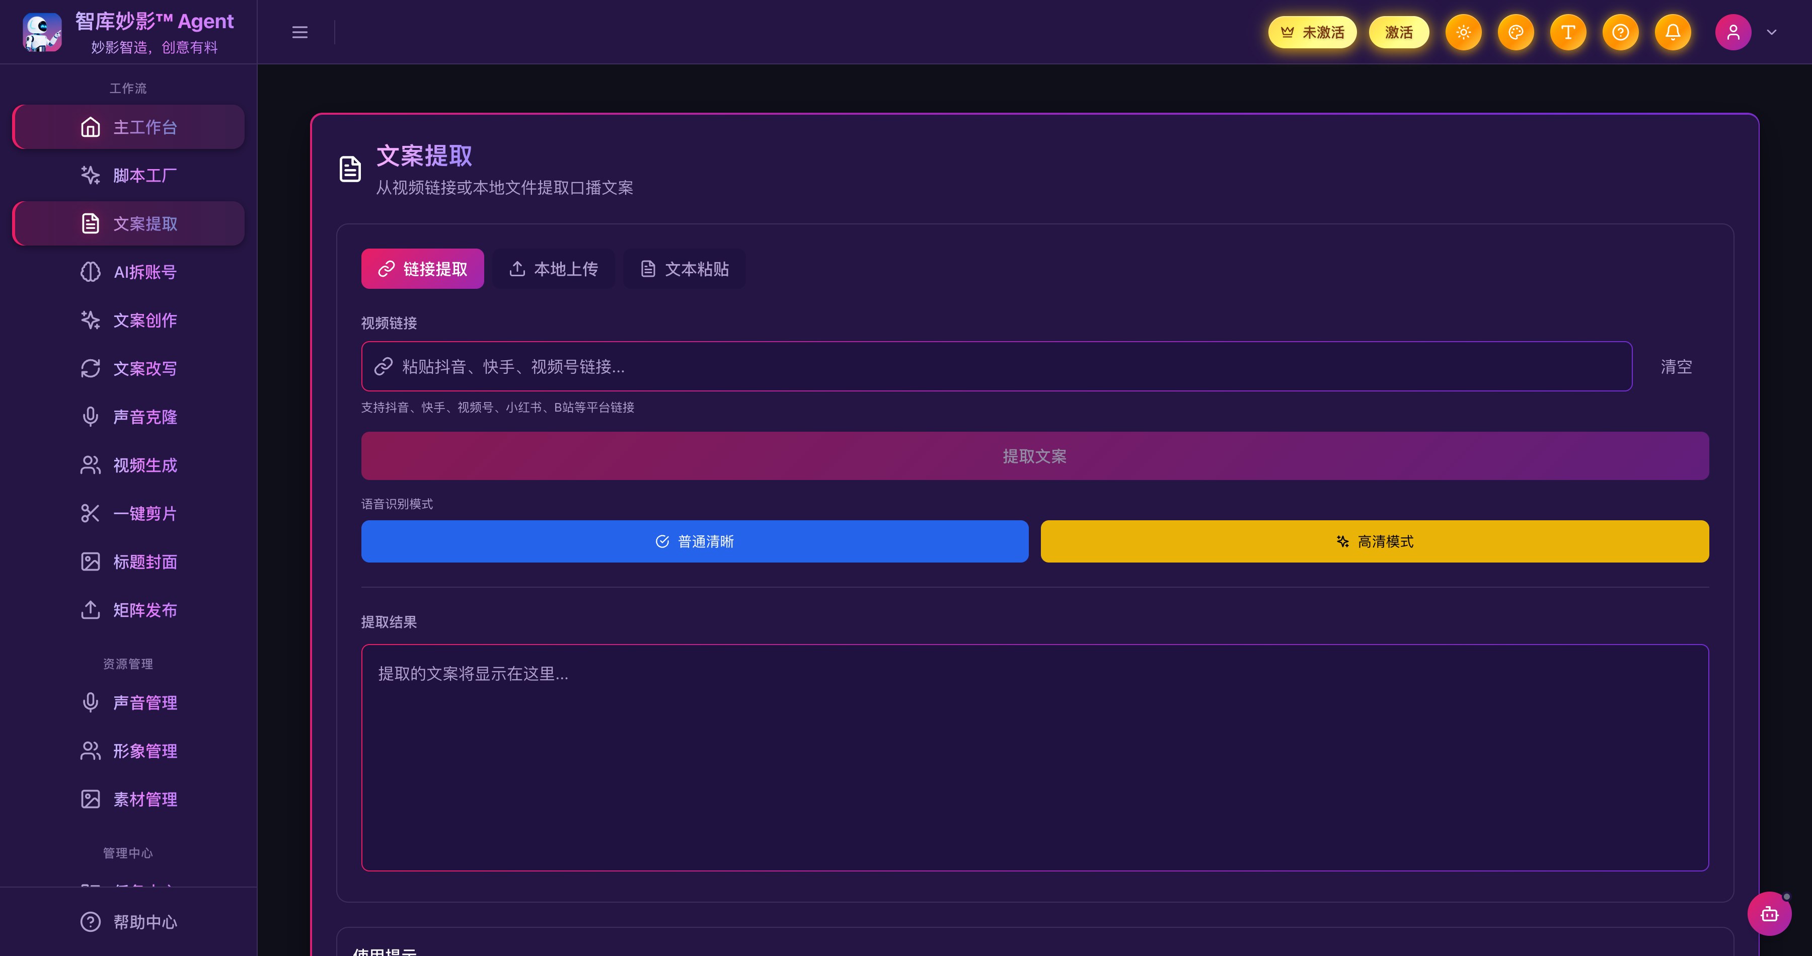This screenshot has height=956, width=1812.
Task: Switch to the 文本粘贴 tab
Action: [685, 269]
